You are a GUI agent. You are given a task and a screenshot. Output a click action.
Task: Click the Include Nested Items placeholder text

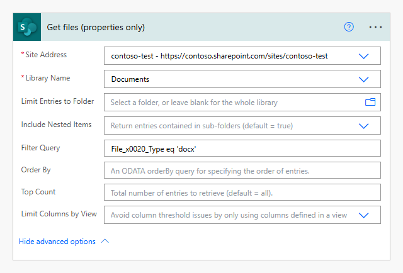click(x=201, y=126)
